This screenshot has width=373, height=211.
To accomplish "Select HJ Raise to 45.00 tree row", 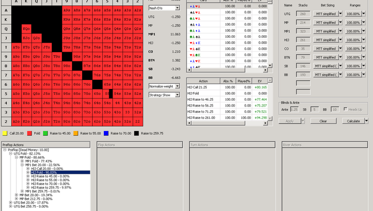I will pos(50,176).
